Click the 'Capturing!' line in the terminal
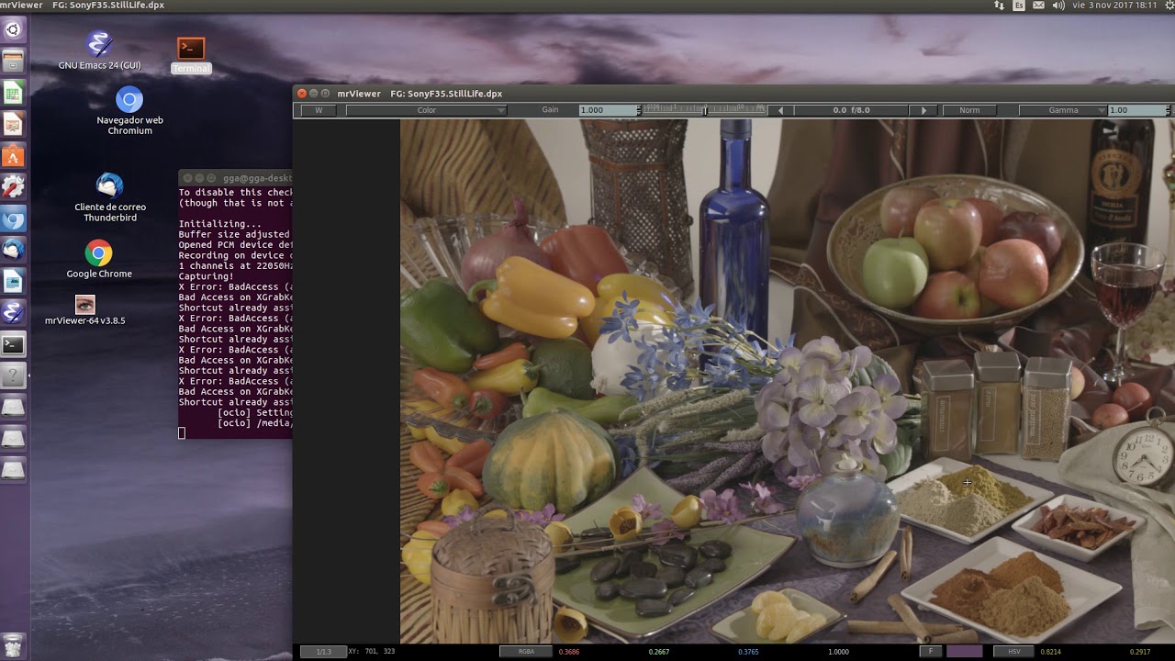The height and width of the screenshot is (661, 1175). (x=206, y=276)
